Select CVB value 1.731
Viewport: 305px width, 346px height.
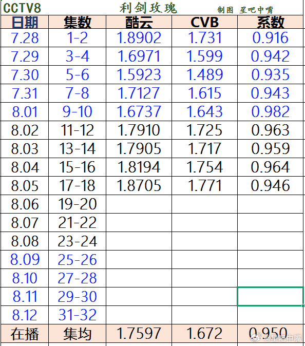pos(204,38)
